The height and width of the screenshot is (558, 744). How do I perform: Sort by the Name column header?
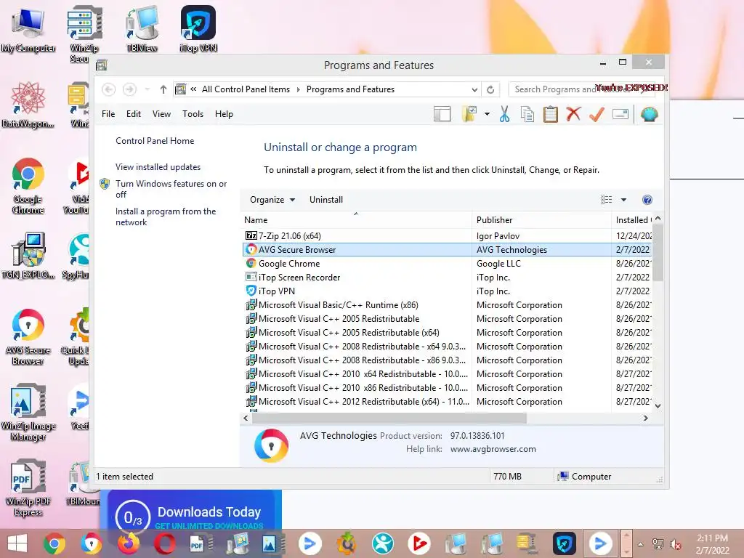click(x=356, y=220)
